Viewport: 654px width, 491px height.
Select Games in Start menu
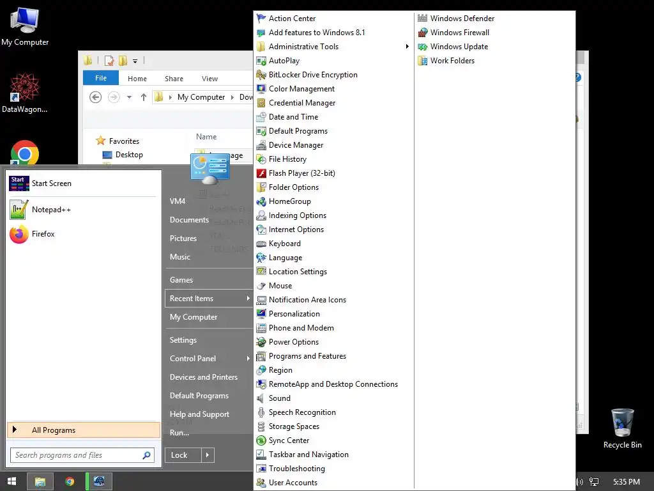point(181,280)
